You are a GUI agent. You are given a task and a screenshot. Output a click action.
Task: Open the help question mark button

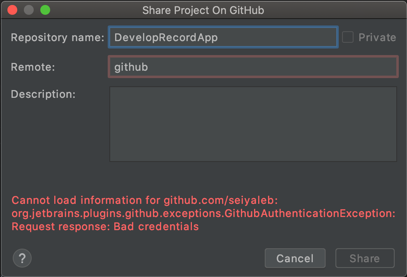point(22,258)
